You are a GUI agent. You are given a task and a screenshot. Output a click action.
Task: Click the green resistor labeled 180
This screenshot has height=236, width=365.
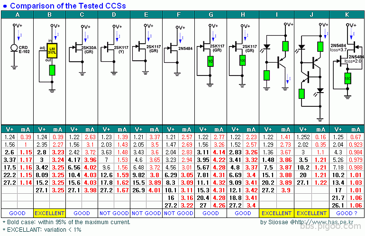[347, 79]
